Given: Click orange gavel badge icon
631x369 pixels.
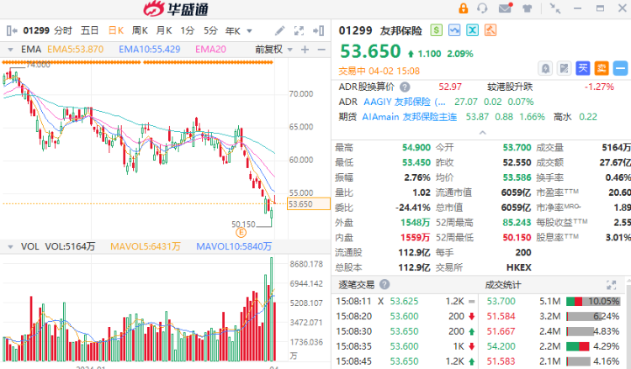Looking at the screenshot, I should coord(490,30).
